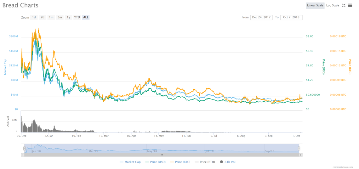The image size is (359, 169).
Task: Click the 0.00009 BTC axis label
Action: 338,80
